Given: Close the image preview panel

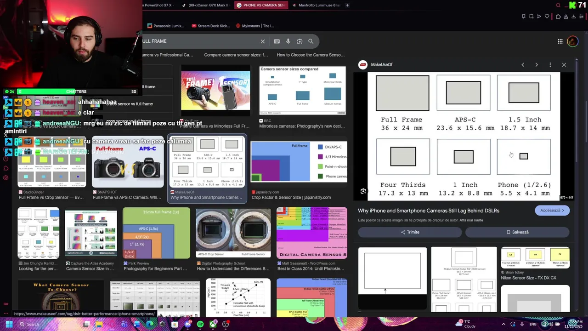Looking at the screenshot, I should (564, 65).
